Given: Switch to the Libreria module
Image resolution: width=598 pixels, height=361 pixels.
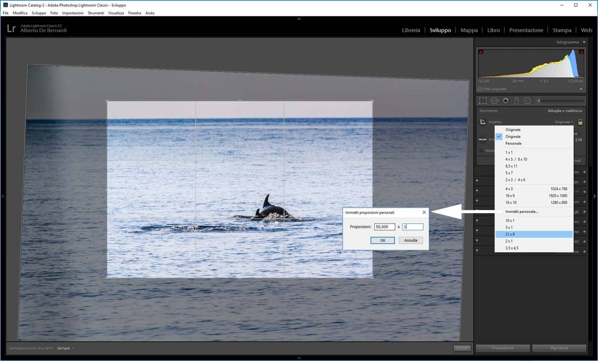Looking at the screenshot, I should point(411,30).
